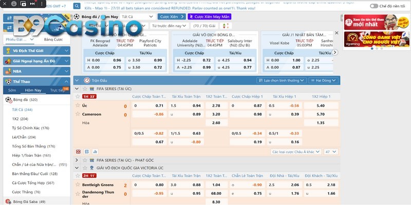Image resolution: width=411 pixels, height=205 pixels.
Task: Click picture-in-picture icon in top overlay
Action: [23, 4]
